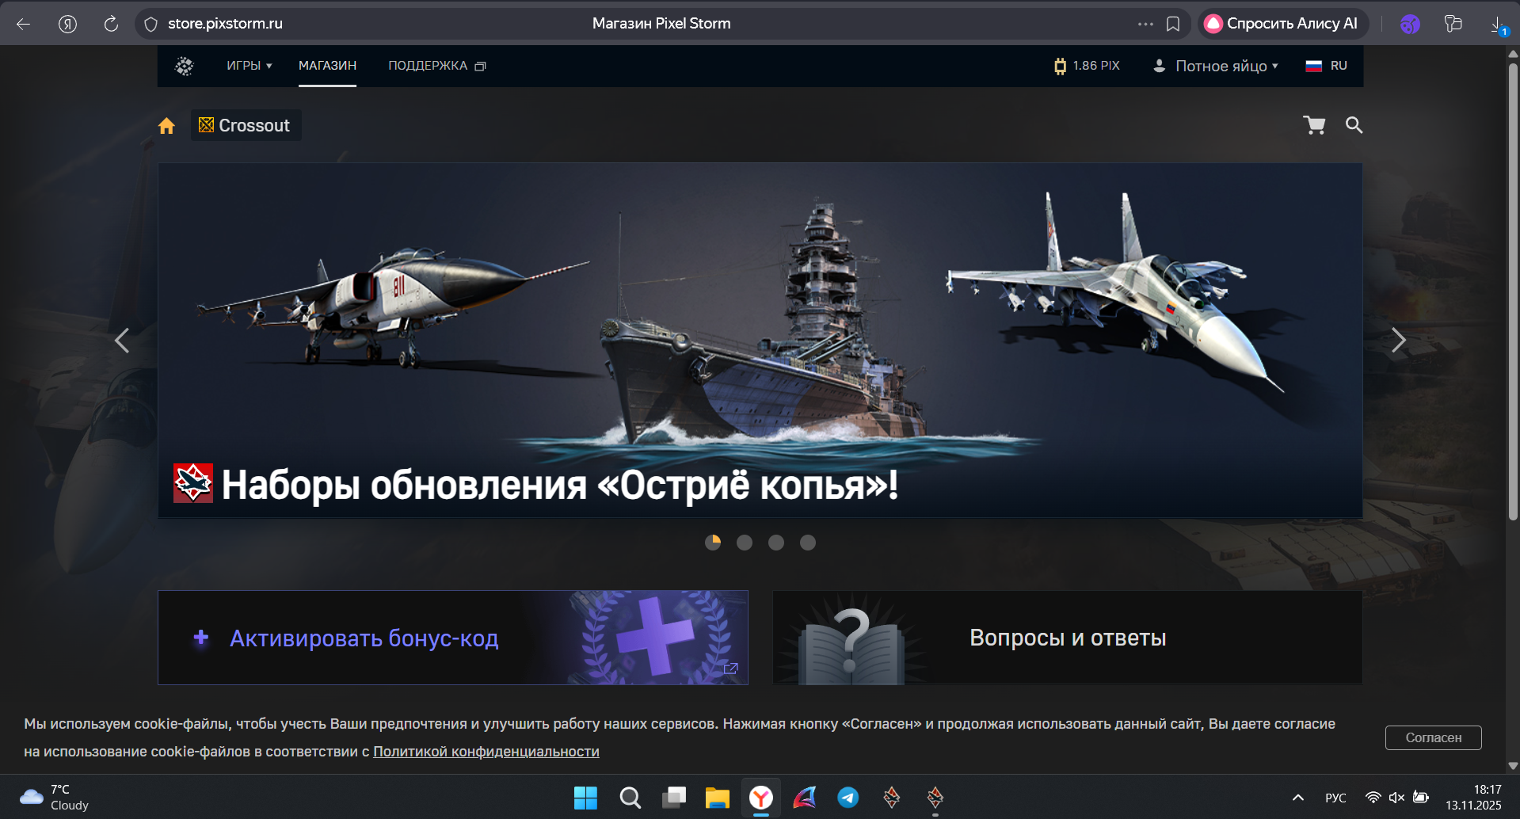Open Telegram from the taskbar

point(848,798)
